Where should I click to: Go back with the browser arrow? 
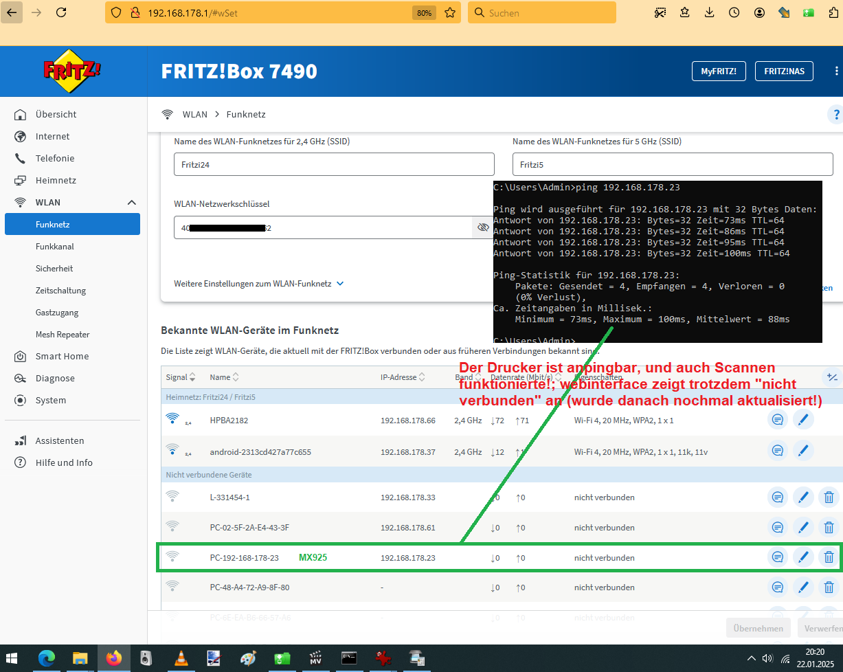[x=12, y=12]
